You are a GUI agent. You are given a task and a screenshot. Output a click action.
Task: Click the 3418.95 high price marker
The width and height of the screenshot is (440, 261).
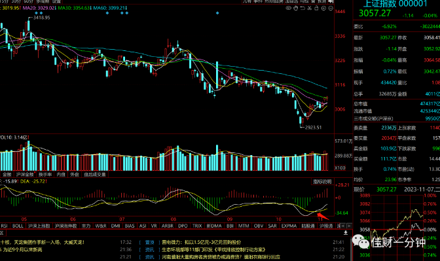41,18
